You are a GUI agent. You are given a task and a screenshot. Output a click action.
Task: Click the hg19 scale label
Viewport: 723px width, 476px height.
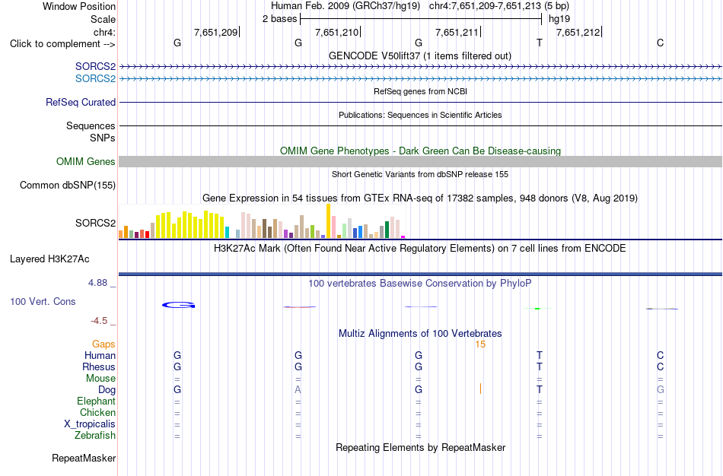tap(559, 19)
